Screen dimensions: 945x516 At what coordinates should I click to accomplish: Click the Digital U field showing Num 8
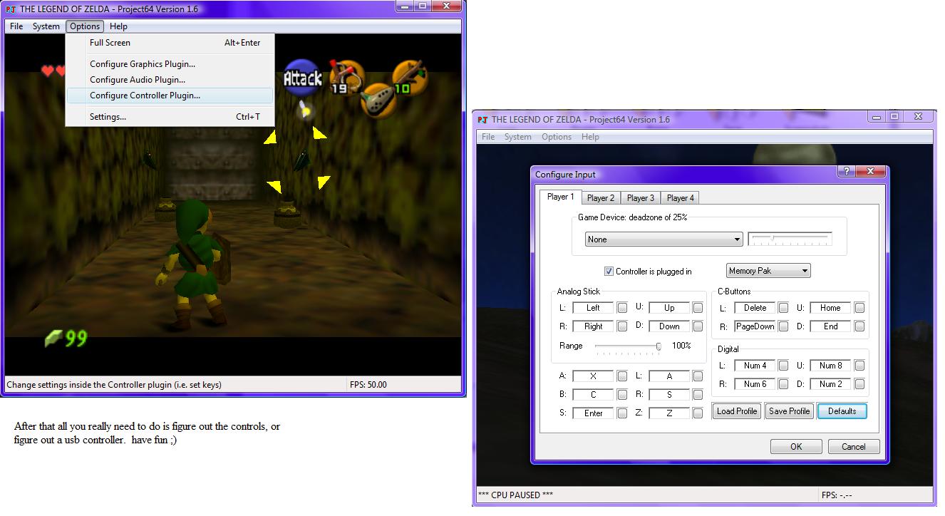[x=830, y=366]
